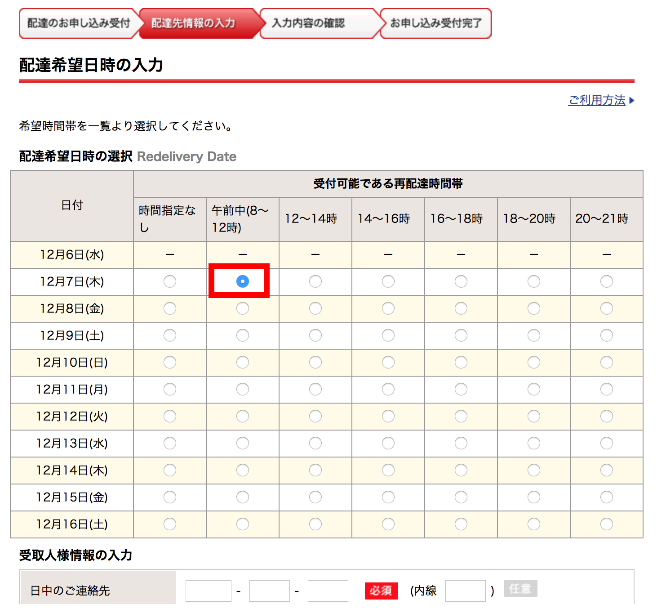Select 12月16日(土) 20〜21時 radio button

coord(607,524)
